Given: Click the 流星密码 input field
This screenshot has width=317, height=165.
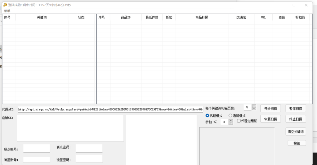Looking at the screenshot, I should [89, 159].
